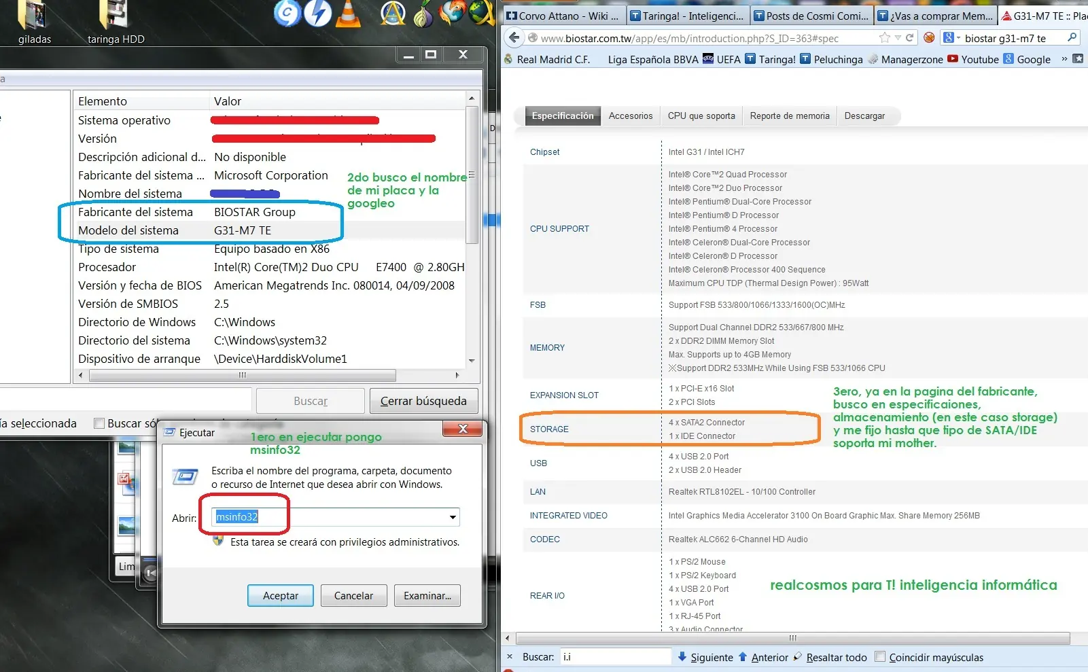The image size is (1088, 672).
Task: Click the Cerrar búsqueda button
Action: 423,401
